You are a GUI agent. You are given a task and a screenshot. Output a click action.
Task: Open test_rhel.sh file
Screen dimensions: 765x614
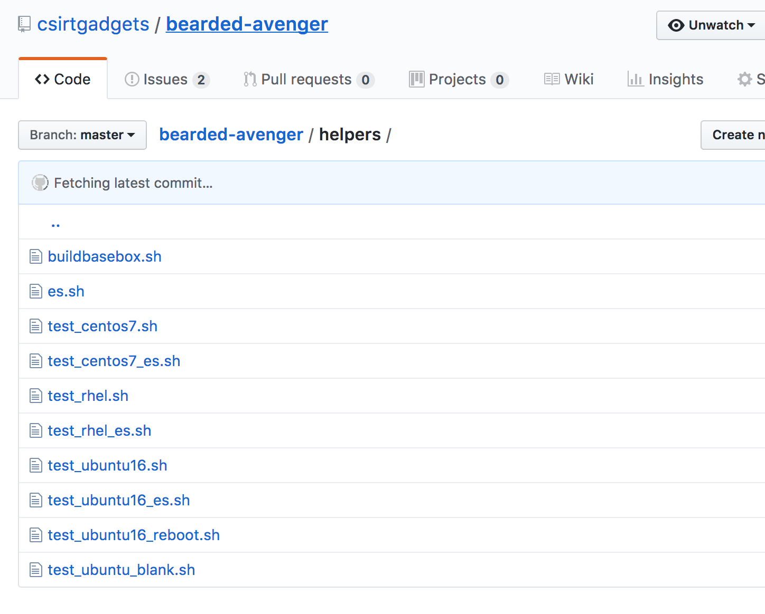88,396
